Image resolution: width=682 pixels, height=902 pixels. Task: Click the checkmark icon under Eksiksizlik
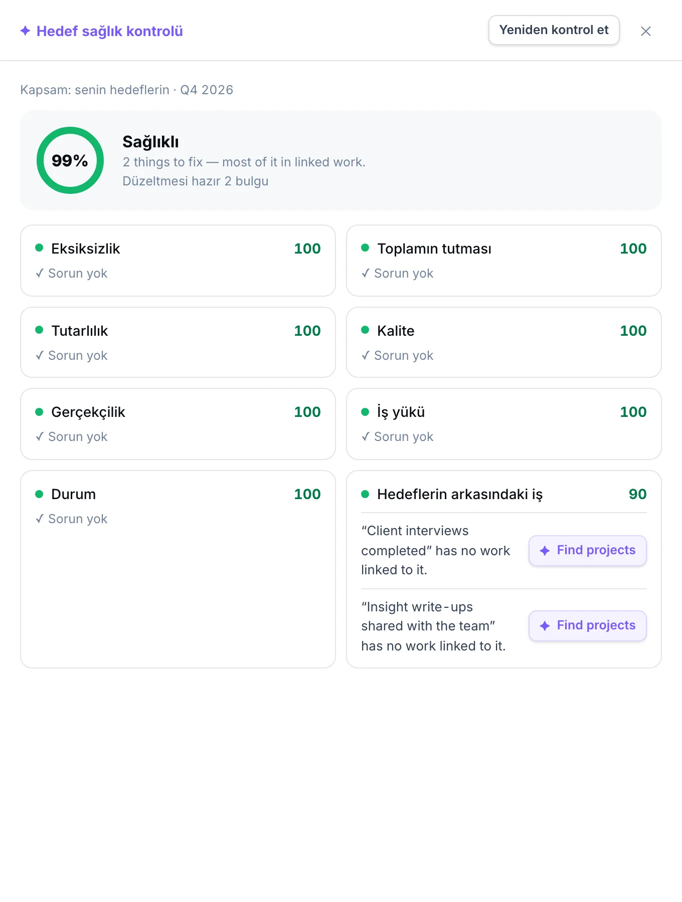tap(40, 273)
